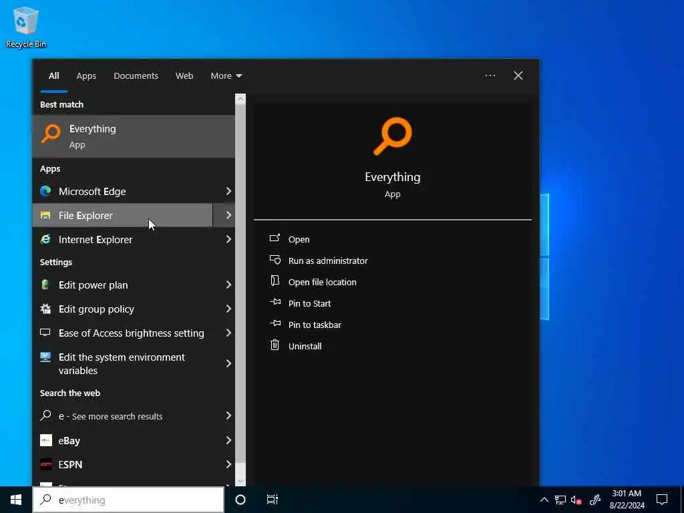Click the eBay web result icon
Image resolution: width=684 pixels, height=513 pixels.
point(46,440)
